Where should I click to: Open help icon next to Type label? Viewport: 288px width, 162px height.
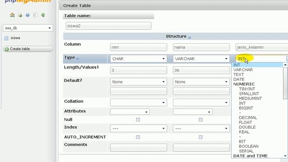(x=77, y=58)
